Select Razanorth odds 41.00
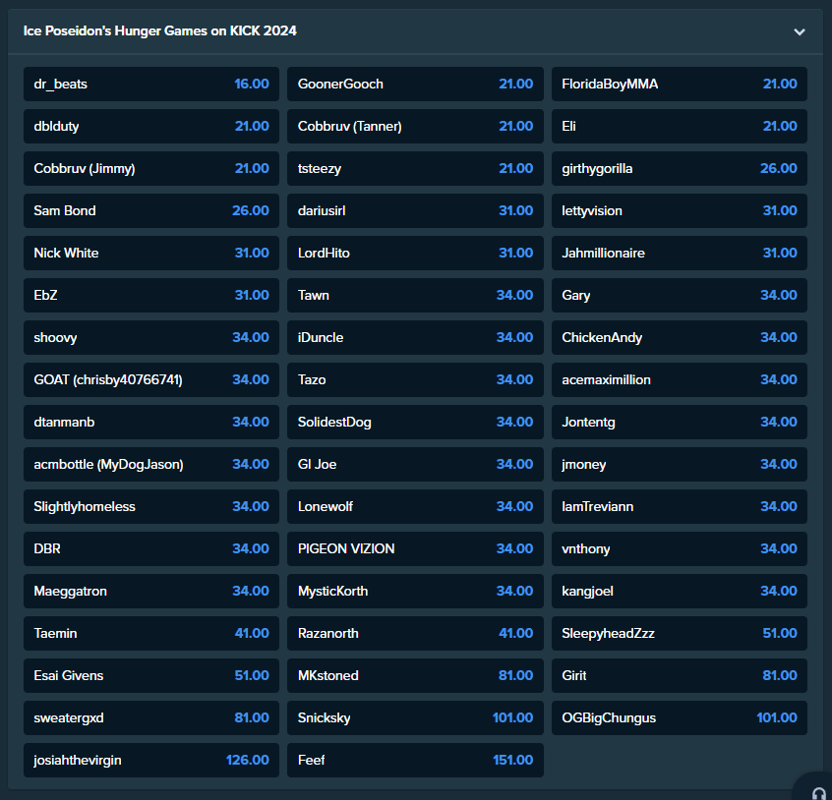The width and height of the screenshot is (832, 800). pyautogui.click(x=415, y=634)
